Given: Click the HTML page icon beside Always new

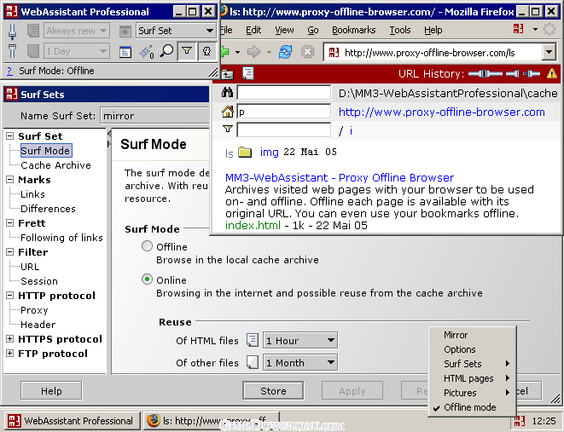Looking at the screenshot, I should tap(32, 31).
